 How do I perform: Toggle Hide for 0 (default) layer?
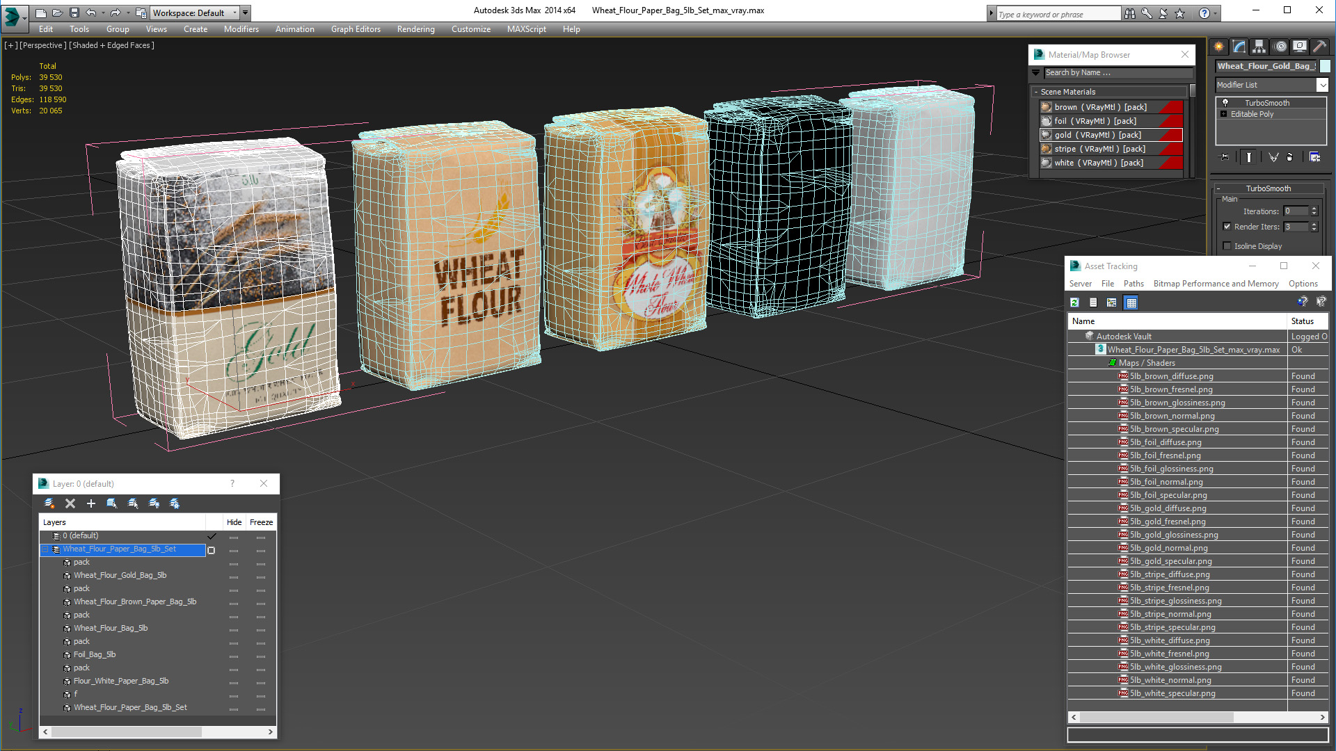(x=234, y=536)
